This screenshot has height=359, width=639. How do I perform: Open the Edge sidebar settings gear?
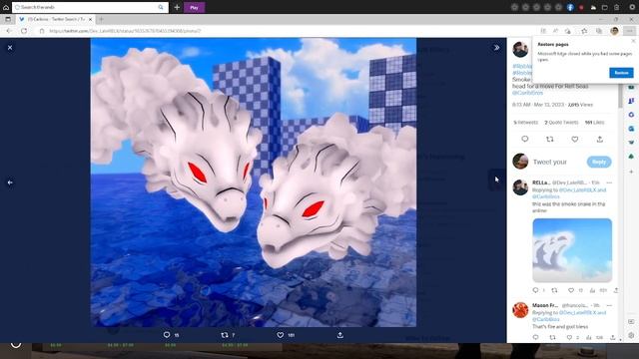click(x=631, y=335)
